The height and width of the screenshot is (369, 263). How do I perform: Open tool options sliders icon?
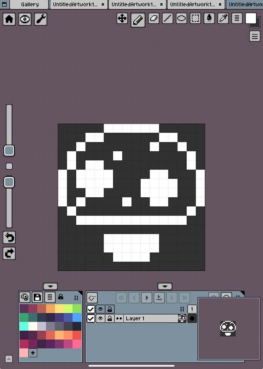255,36
